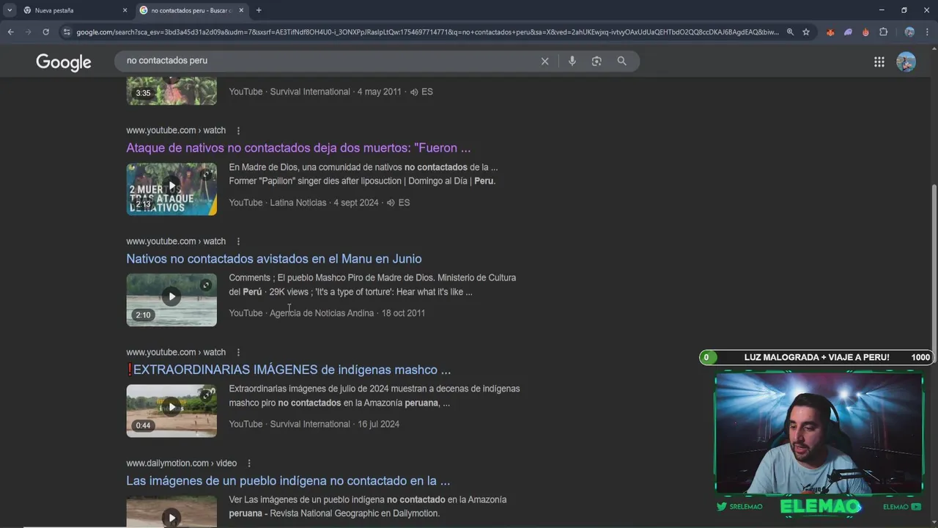The image size is (938, 528).
Task: Open the Extensions puzzle menu
Action: pyautogui.click(x=883, y=32)
